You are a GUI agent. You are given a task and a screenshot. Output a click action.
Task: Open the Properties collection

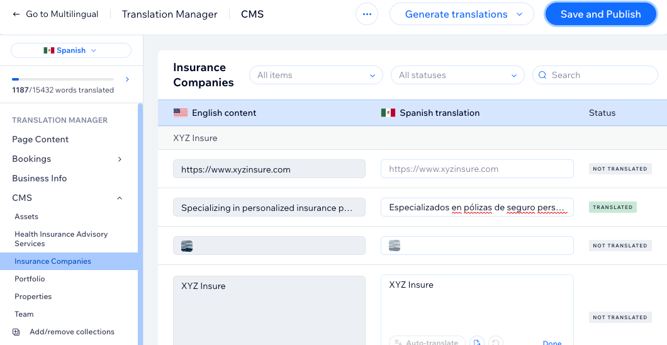pos(33,297)
